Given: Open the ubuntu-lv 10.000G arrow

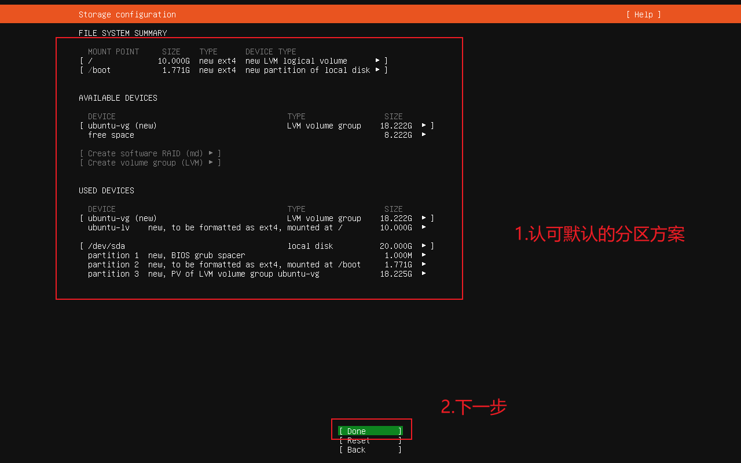Looking at the screenshot, I should click(x=424, y=227).
